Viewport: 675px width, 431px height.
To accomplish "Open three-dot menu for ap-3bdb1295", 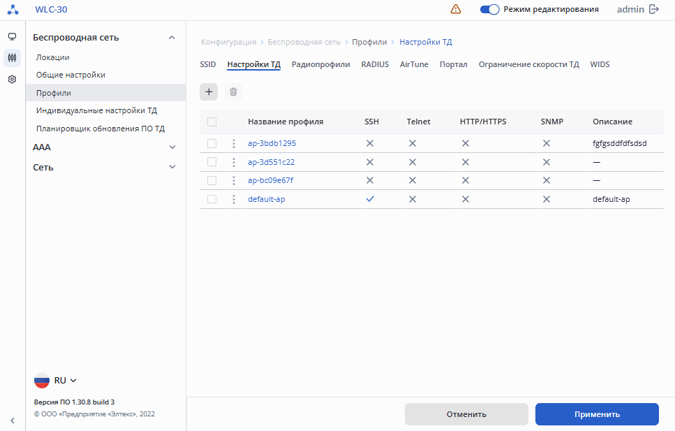I will tap(234, 143).
